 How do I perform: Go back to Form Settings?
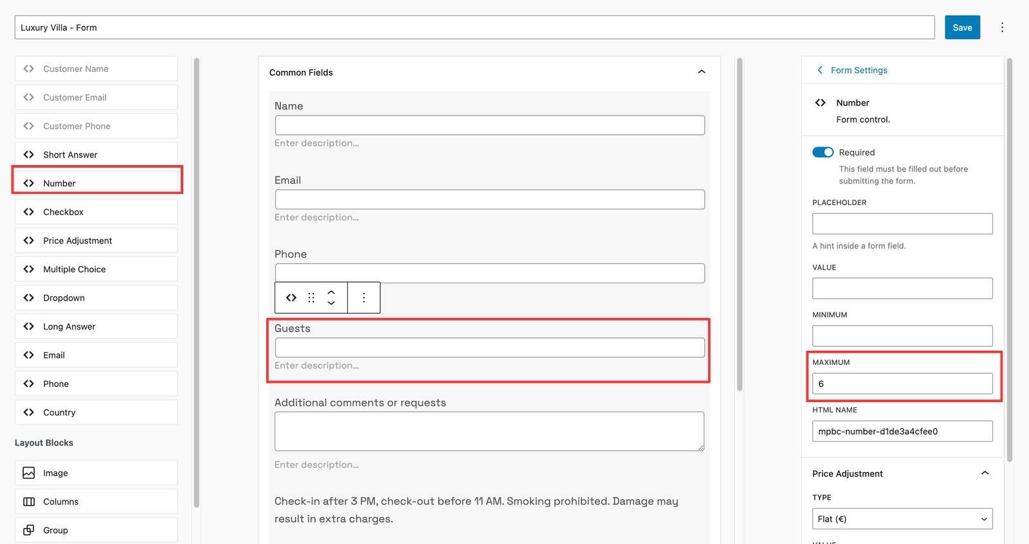(852, 70)
